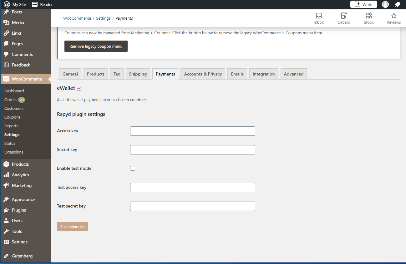The height and width of the screenshot is (264, 406).
Task: Focus the Secret key input field
Action: pyautogui.click(x=193, y=150)
